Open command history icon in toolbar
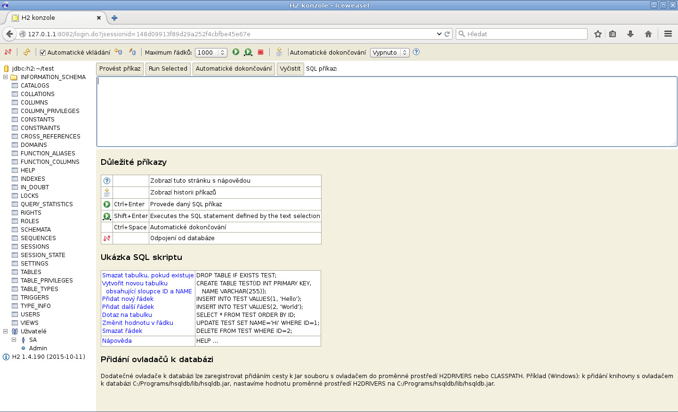 coord(279,52)
